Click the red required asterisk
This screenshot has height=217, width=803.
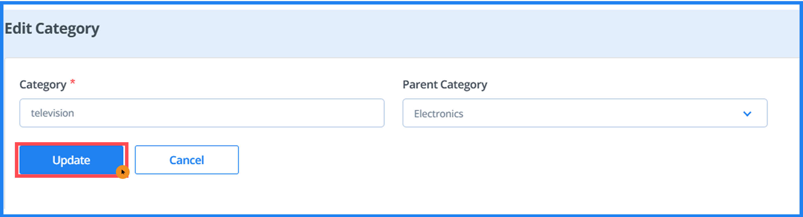coord(73,82)
